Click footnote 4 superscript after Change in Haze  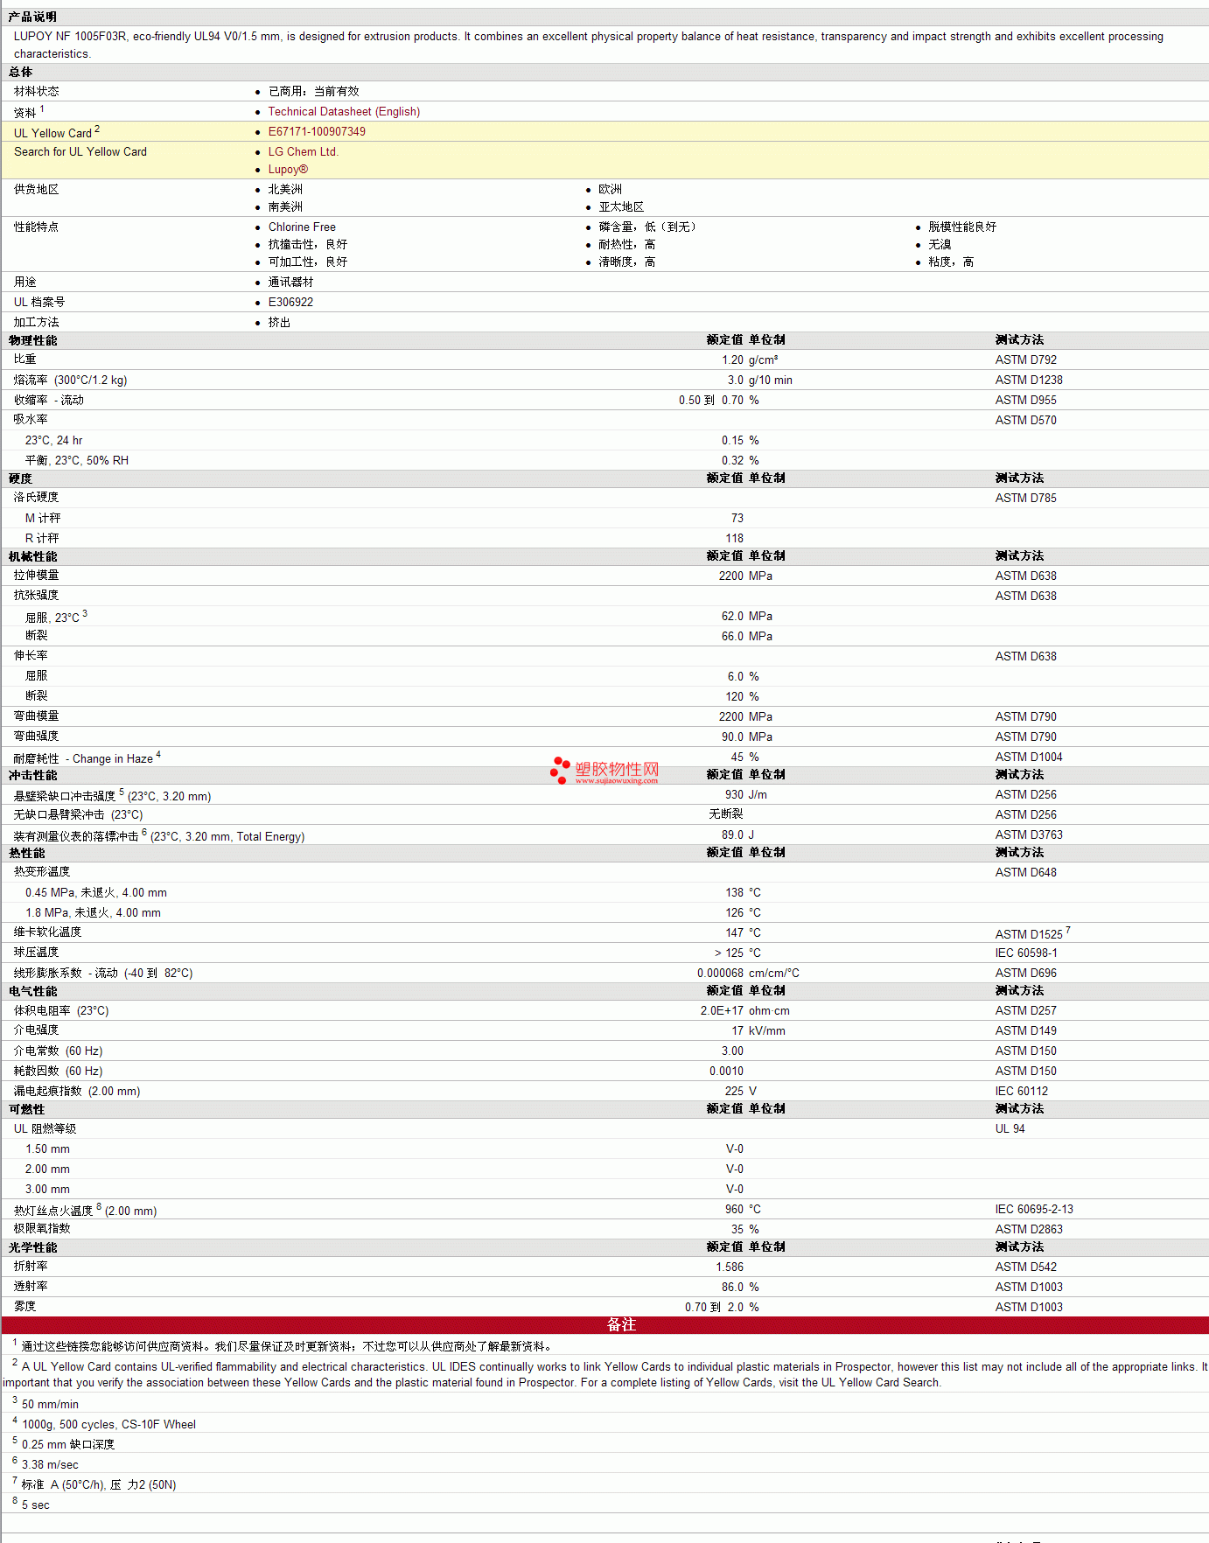click(x=158, y=755)
